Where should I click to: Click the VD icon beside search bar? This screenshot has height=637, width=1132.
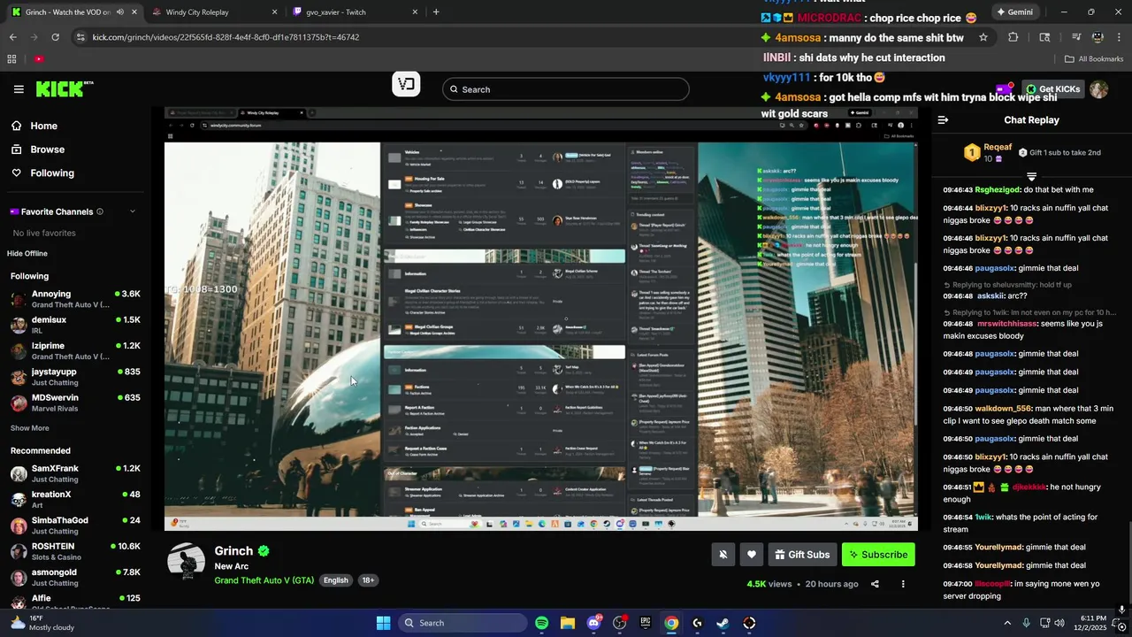pyautogui.click(x=406, y=84)
